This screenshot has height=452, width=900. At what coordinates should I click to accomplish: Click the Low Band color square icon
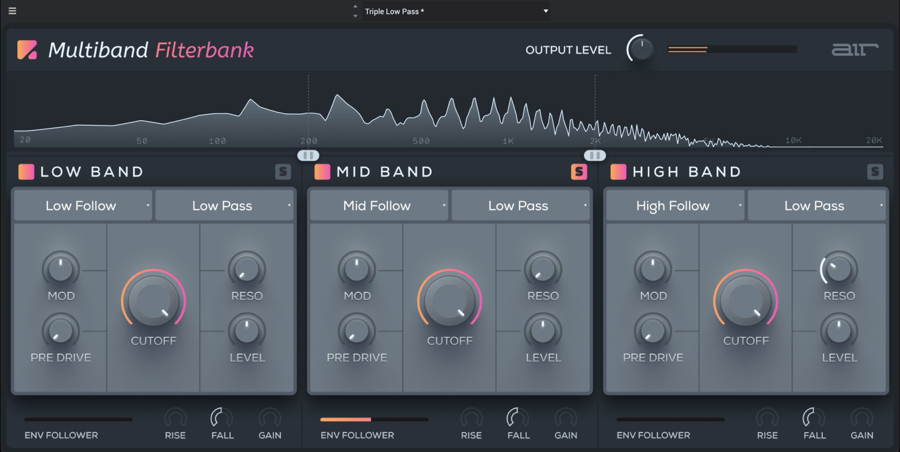click(x=26, y=172)
